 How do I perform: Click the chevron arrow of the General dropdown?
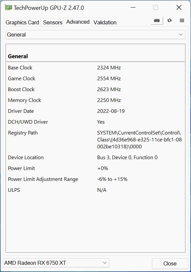(181, 35)
